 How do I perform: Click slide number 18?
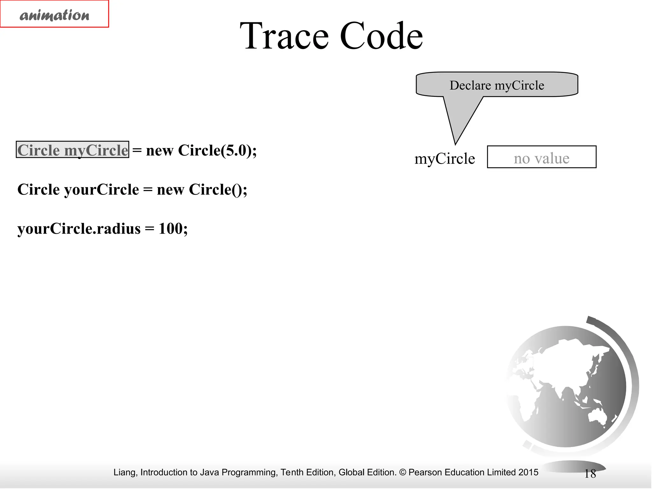click(590, 474)
